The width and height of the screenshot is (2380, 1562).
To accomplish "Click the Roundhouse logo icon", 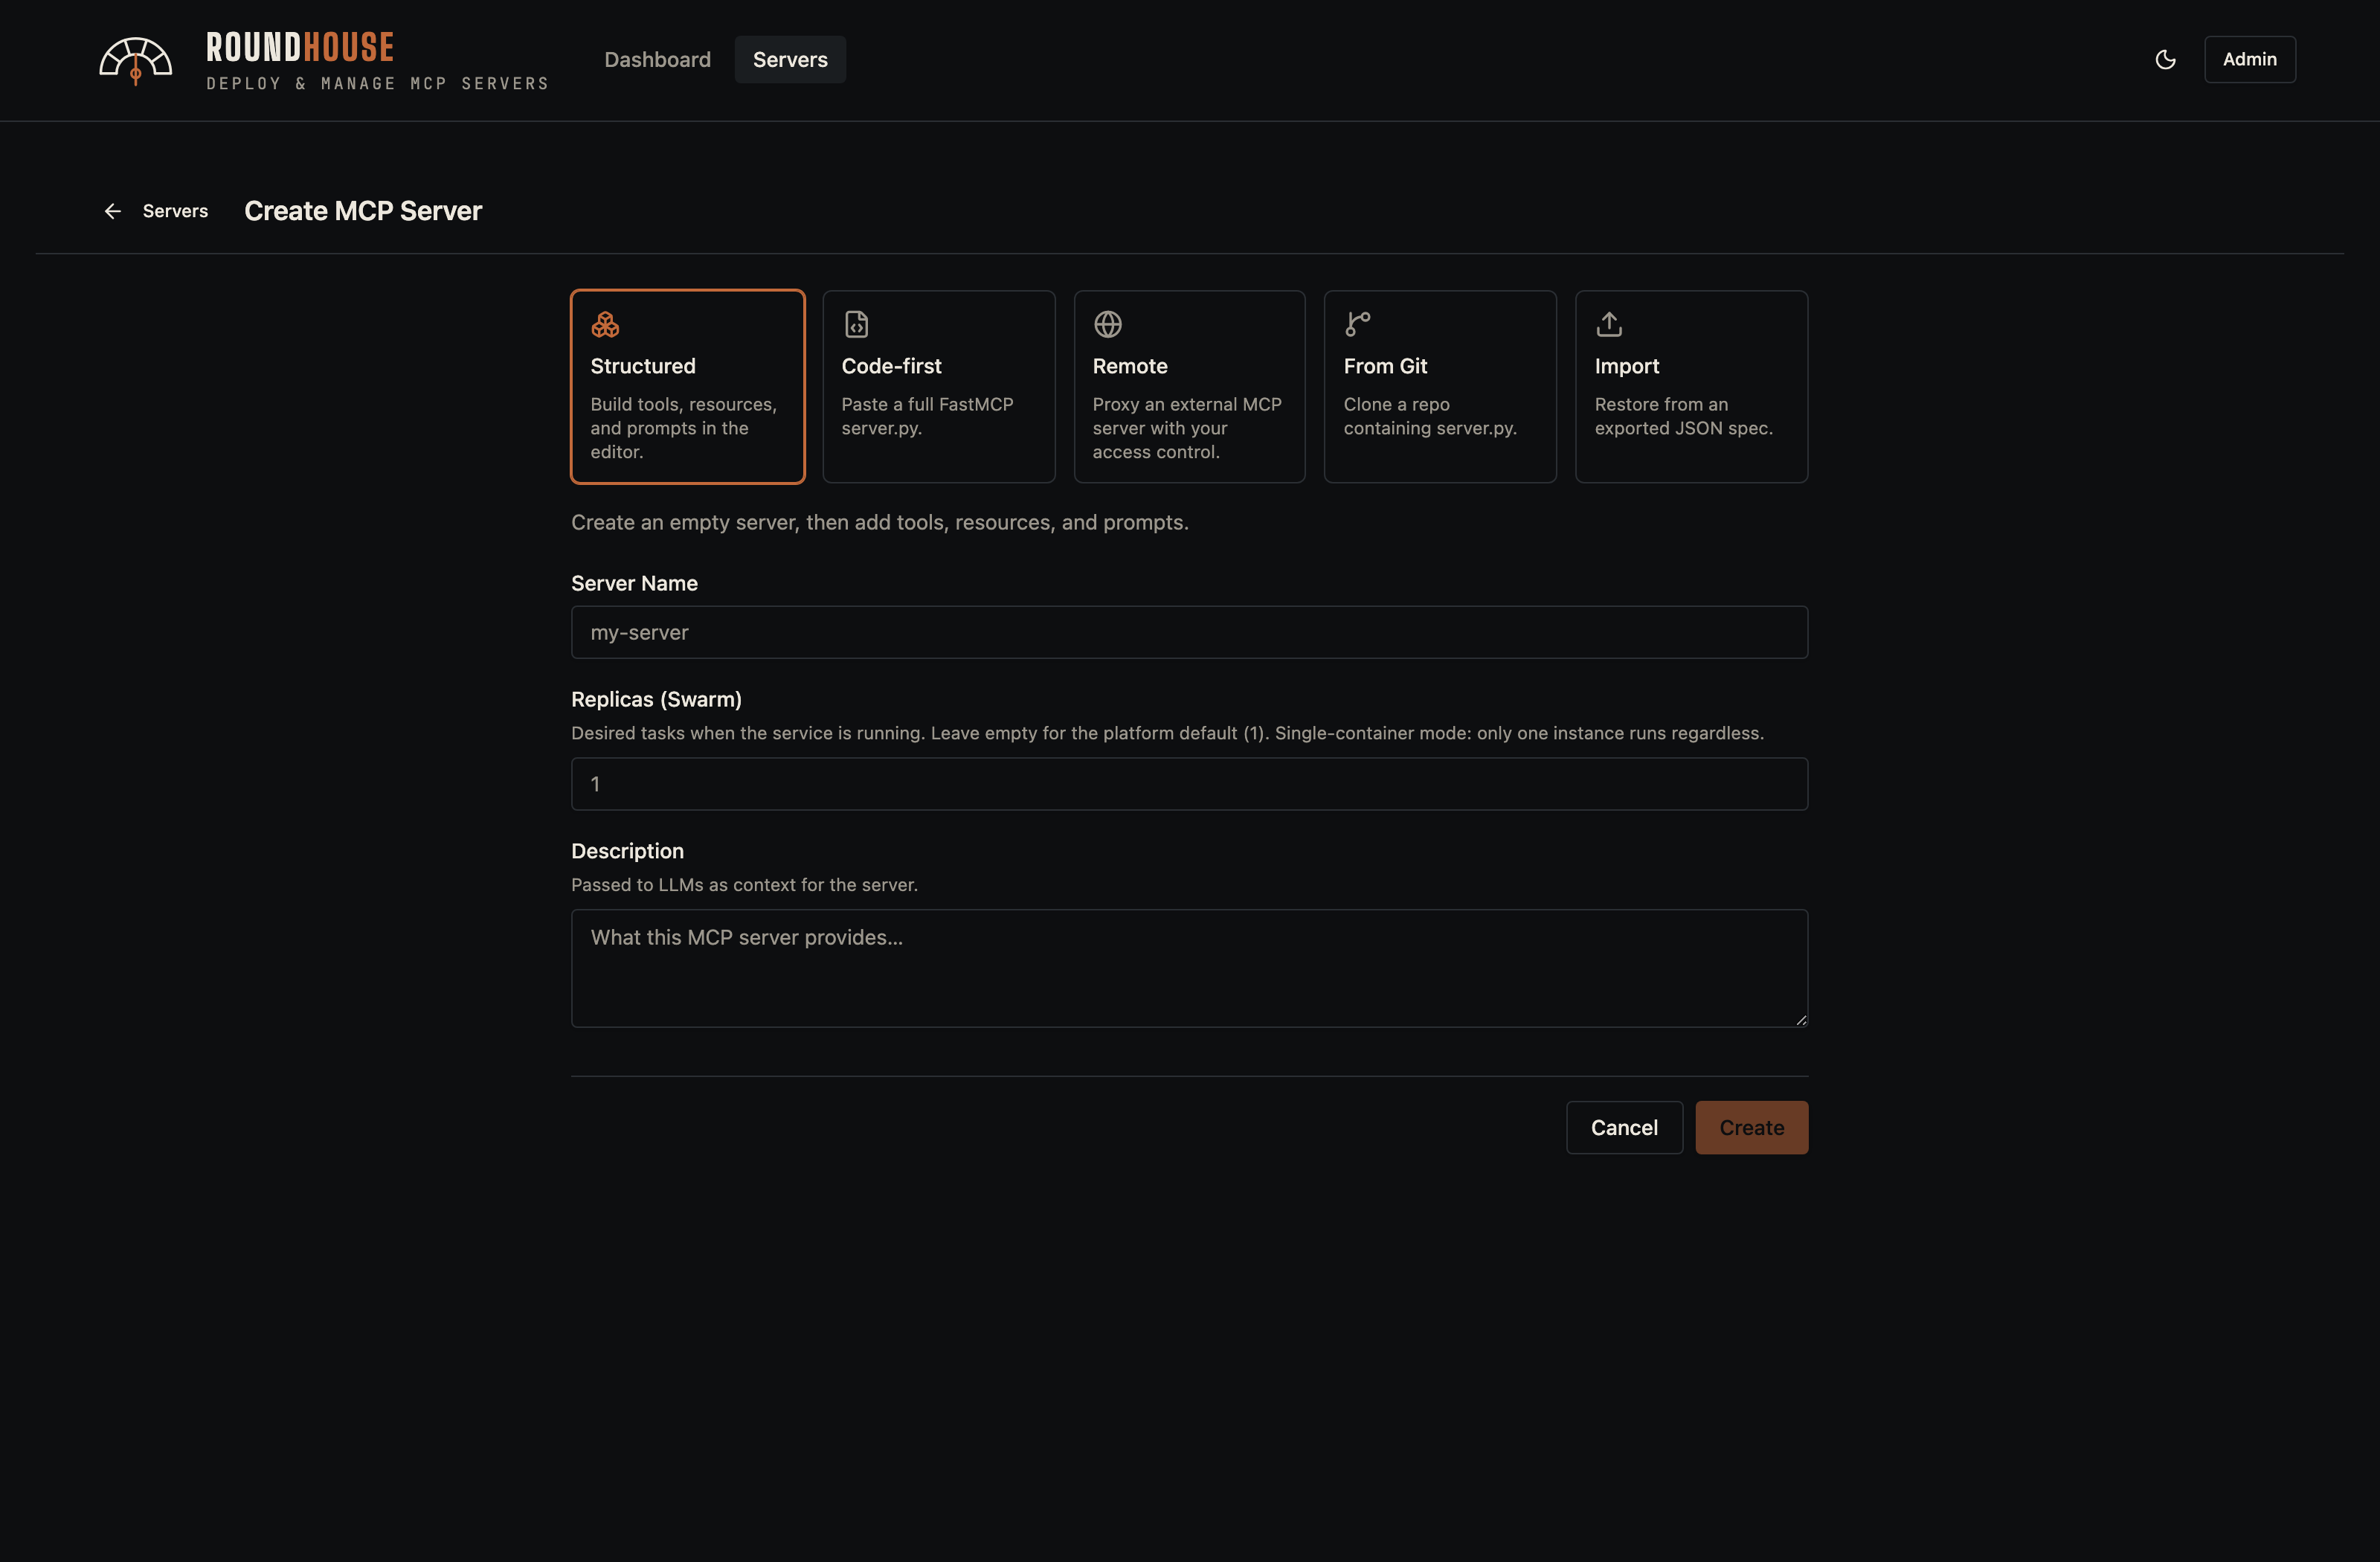I will pos(136,61).
